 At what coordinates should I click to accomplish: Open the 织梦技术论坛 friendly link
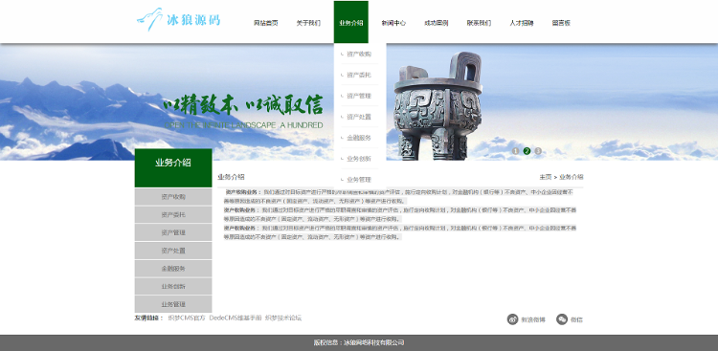pyautogui.click(x=283, y=318)
